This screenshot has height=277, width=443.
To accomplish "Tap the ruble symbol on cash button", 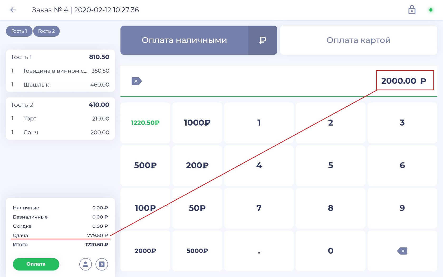I will coord(263,40).
